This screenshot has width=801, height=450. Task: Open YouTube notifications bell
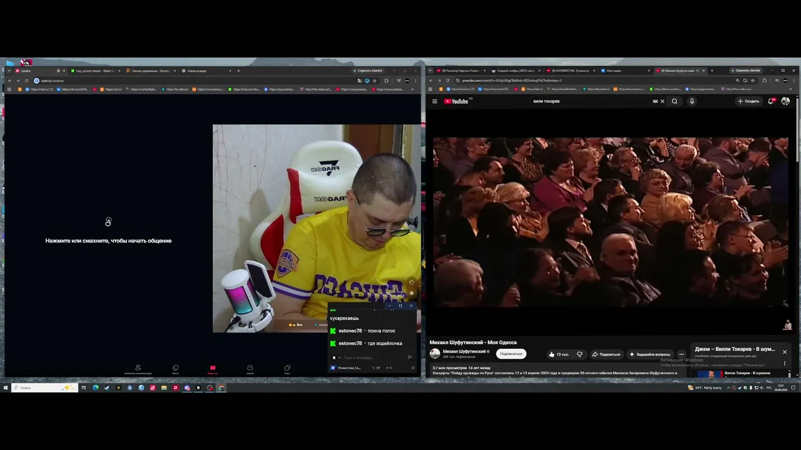click(x=771, y=101)
